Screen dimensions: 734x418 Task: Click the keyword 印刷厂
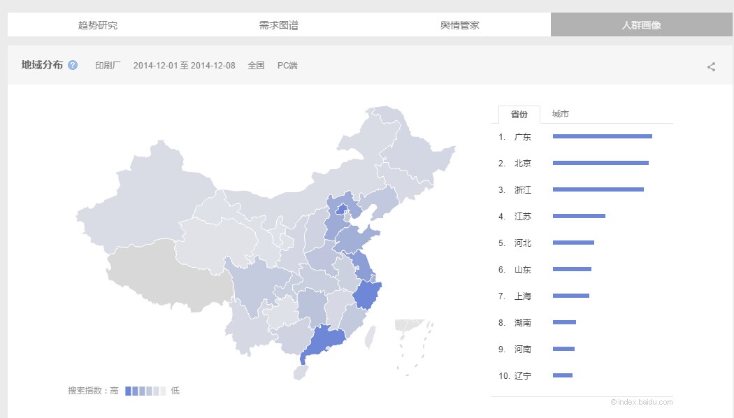click(x=108, y=66)
